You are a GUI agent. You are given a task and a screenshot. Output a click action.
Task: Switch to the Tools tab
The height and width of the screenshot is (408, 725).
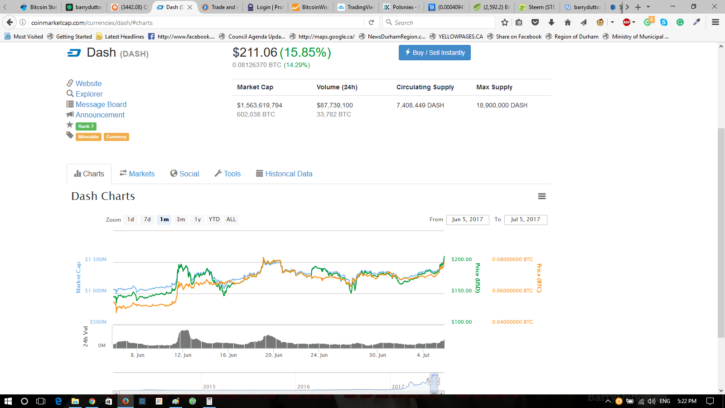pyautogui.click(x=227, y=174)
